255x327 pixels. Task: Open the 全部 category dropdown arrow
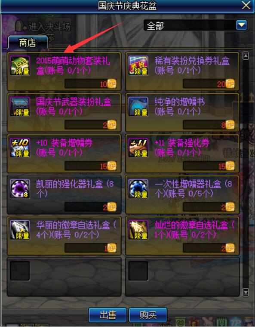tap(242, 25)
